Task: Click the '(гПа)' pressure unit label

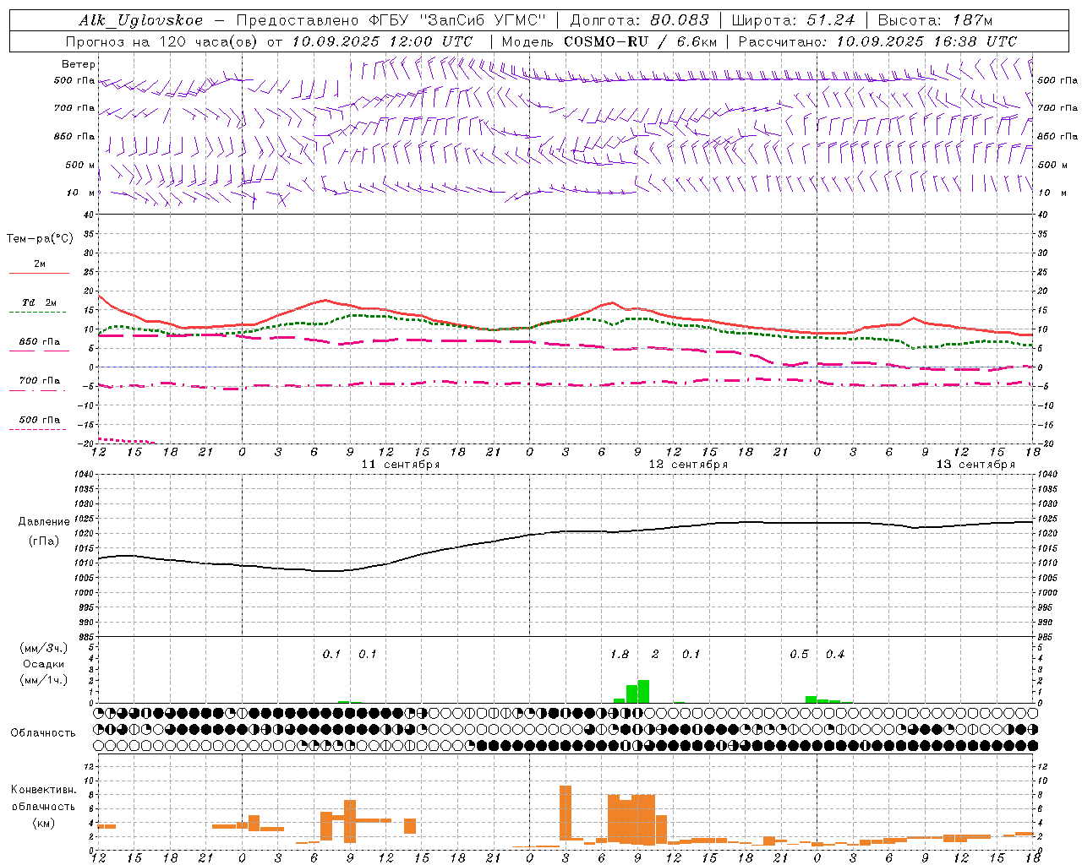Action: pos(44,541)
